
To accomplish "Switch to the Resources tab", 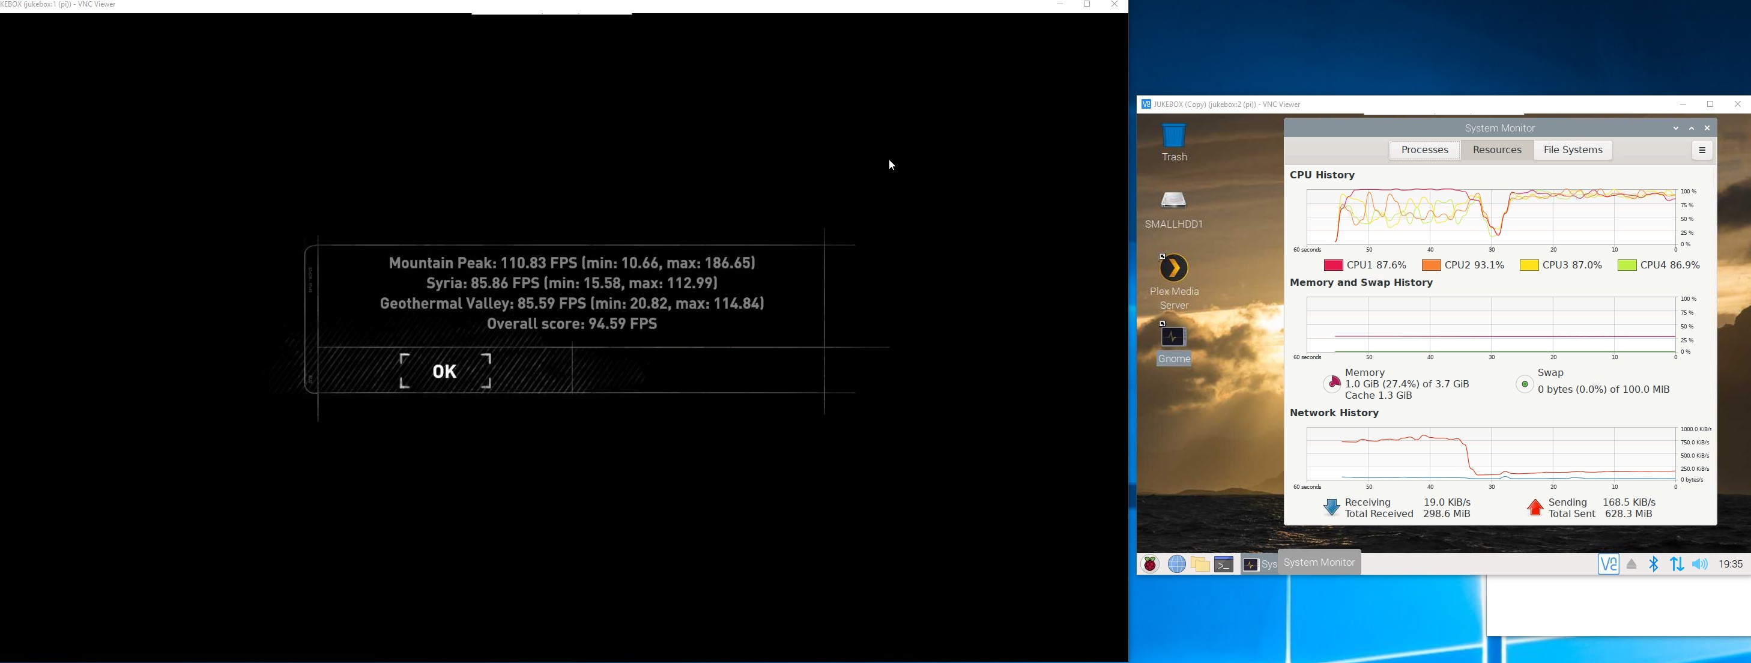I will 1497,150.
